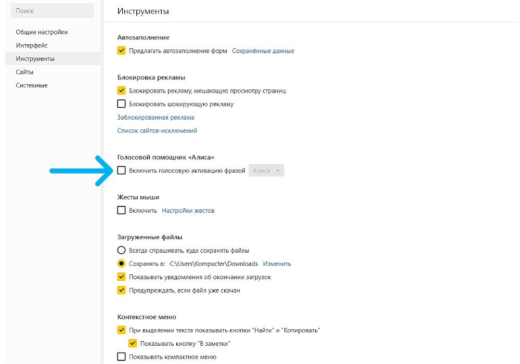Go to the "Сайты" settings section
520x364 pixels.
pyautogui.click(x=24, y=72)
